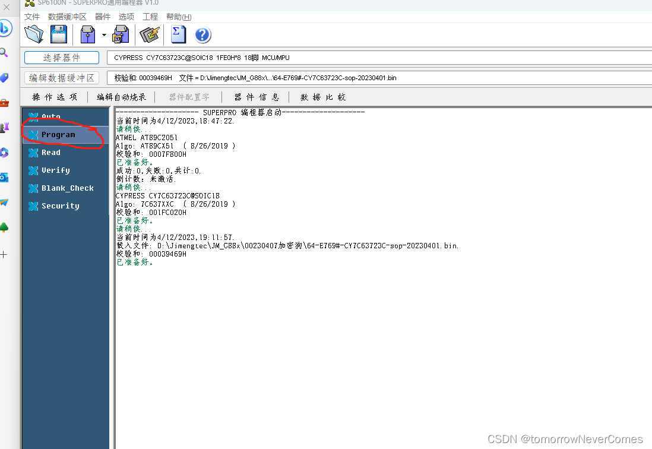Screen dimensions: 652x449
Task: Click the plus icon to add sidebar app
Action: point(4,254)
